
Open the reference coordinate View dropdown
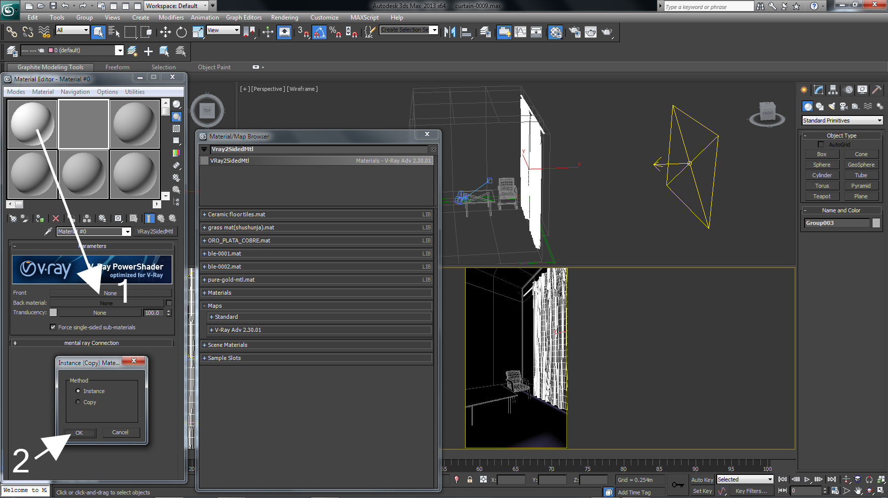tap(223, 30)
